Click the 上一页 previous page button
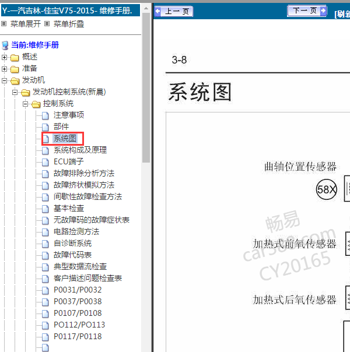 (174, 11)
